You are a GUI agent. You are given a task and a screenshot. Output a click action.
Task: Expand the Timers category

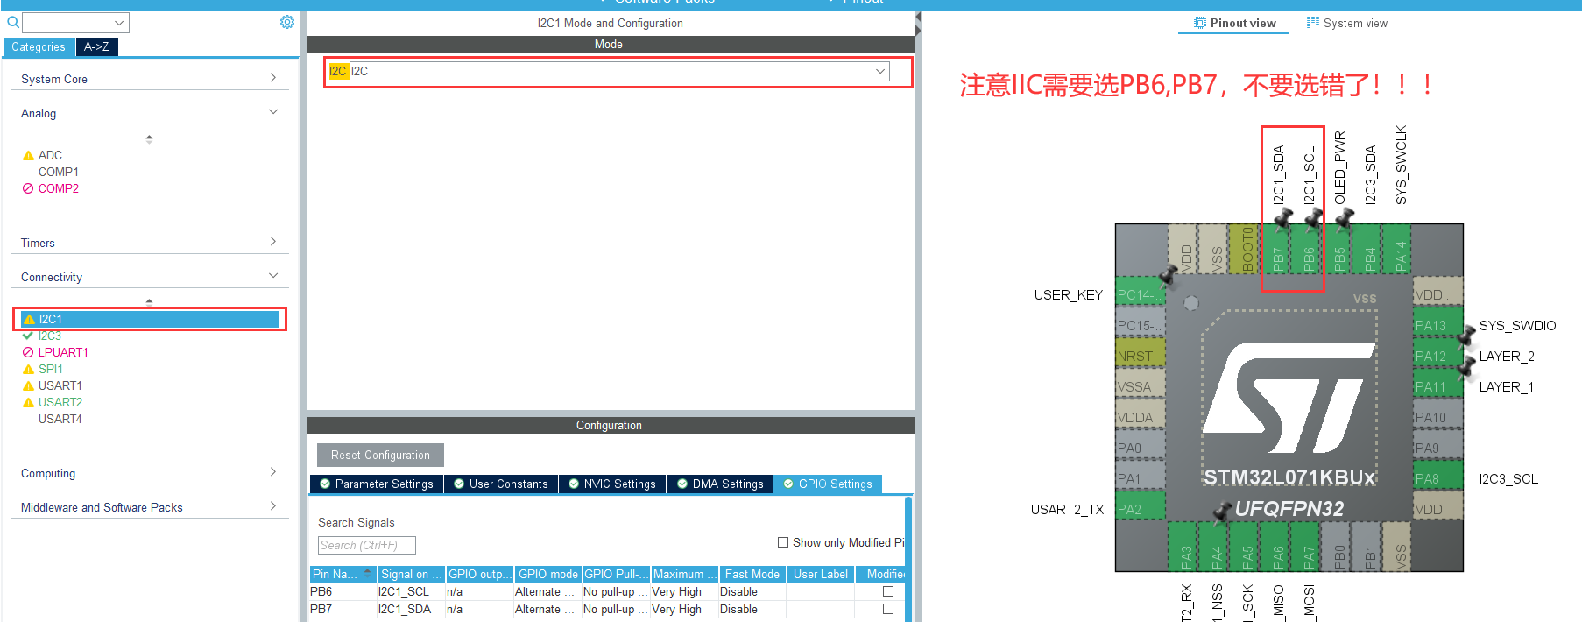pyautogui.click(x=150, y=243)
